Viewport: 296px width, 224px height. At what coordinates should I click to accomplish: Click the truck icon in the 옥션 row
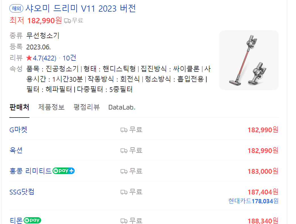(x=124, y=150)
